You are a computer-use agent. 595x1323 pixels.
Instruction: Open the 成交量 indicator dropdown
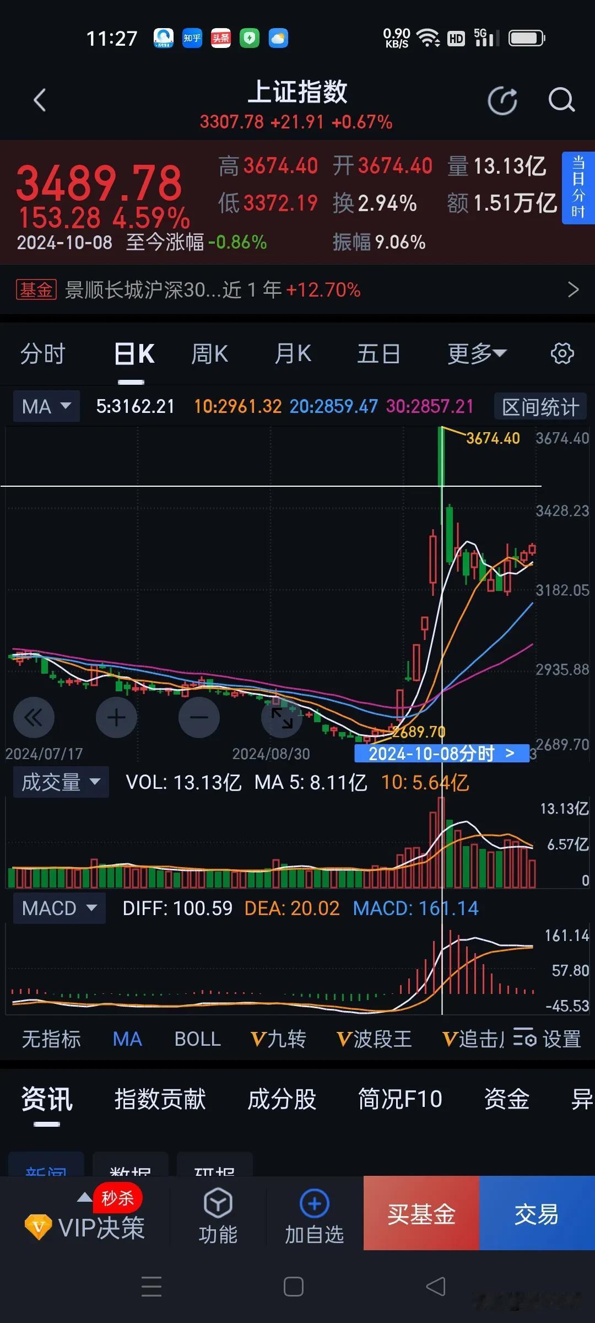pos(61,782)
